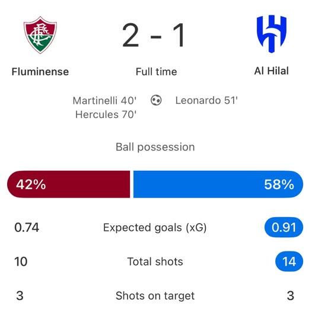
Task: Select goal scorer Martinelli 40'
Action: pyautogui.click(x=104, y=100)
